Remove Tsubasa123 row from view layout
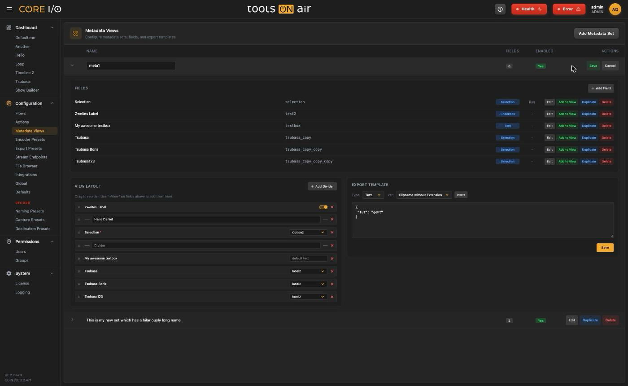 coord(332,297)
